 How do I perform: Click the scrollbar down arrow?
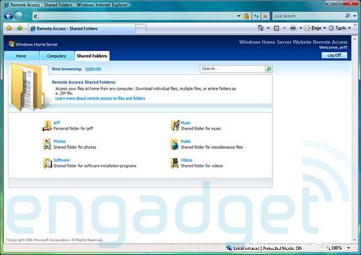[x=354, y=239]
